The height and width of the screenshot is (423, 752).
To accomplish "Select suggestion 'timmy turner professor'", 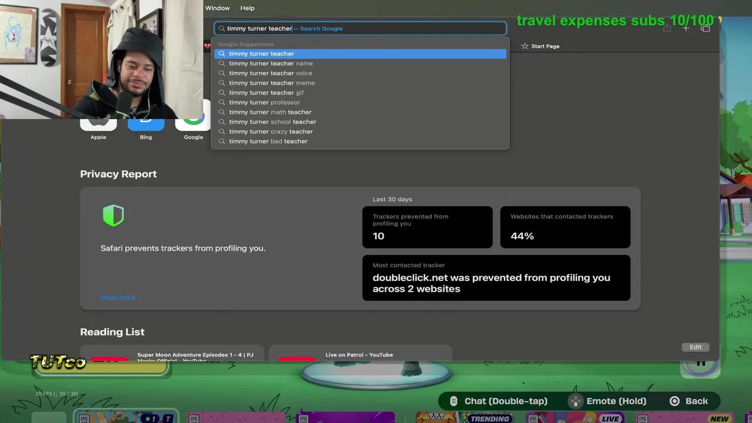I will click(360, 102).
